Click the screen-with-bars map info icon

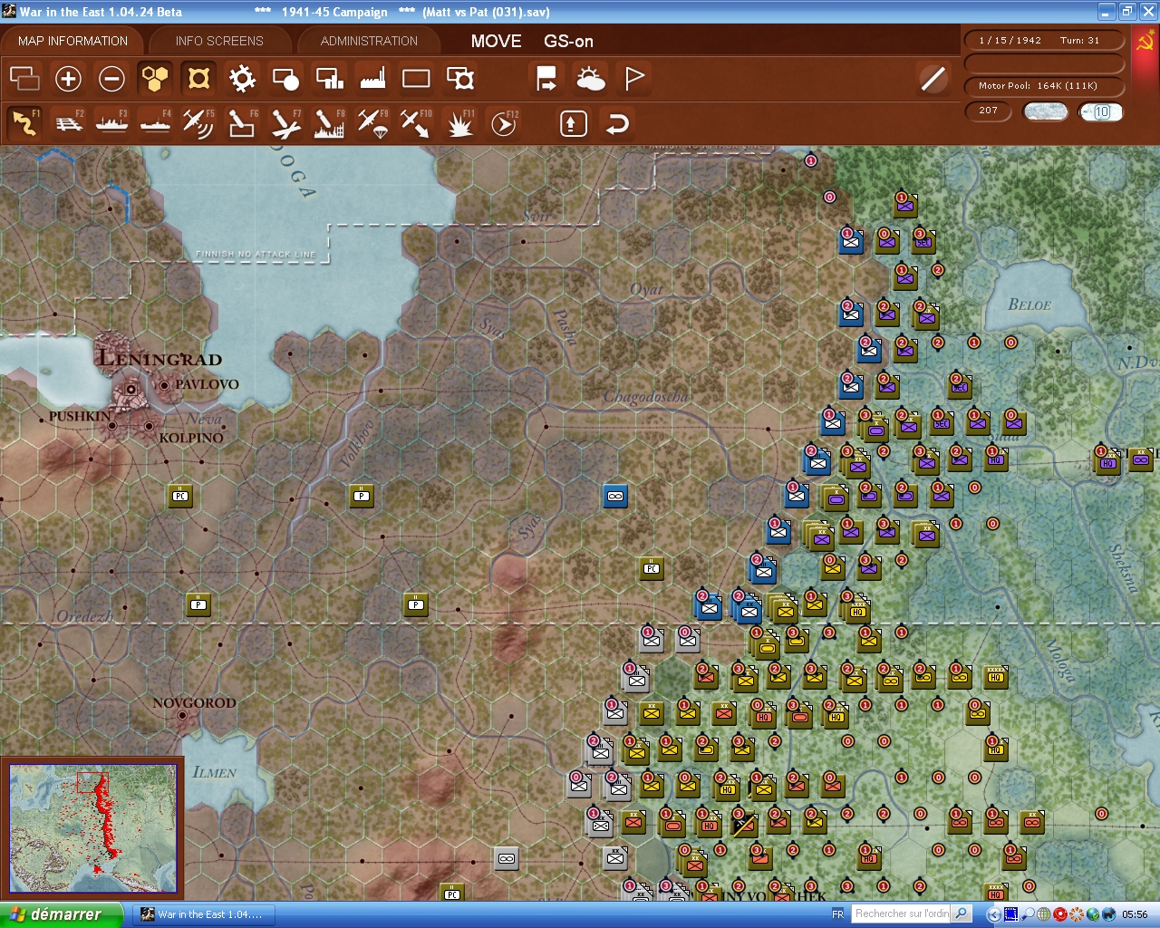pyautogui.click(x=329, y=79)
